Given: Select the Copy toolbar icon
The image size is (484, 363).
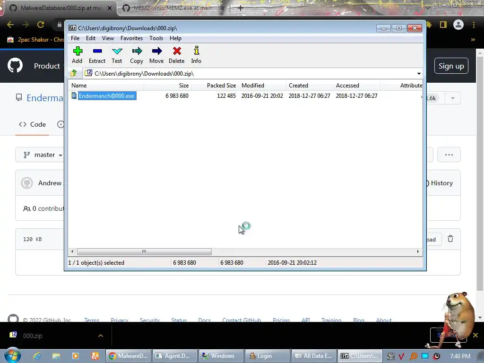Looking at the screenshot, I should click(137, 55).
